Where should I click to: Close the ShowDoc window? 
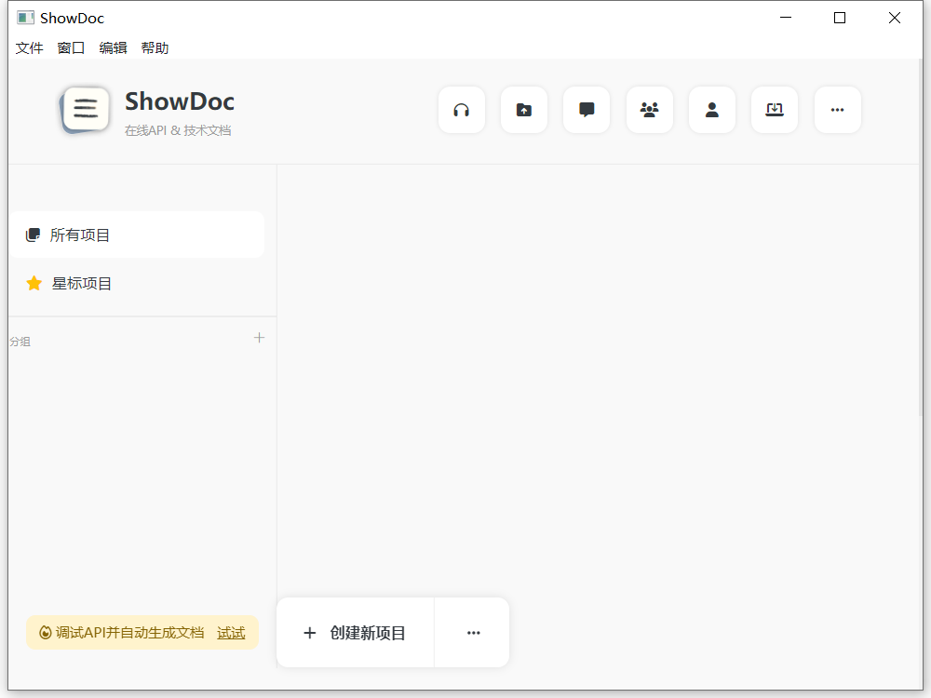[894, 18]
